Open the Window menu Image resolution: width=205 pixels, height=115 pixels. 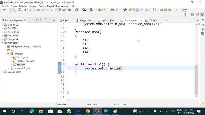click(x=65, y=6)
